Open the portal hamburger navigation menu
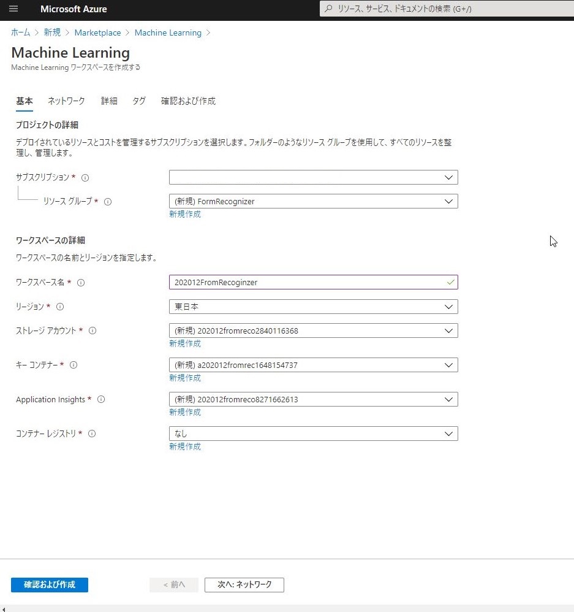Image resolution: width=574 pixels, height=612 pixels. click(13, 9)
